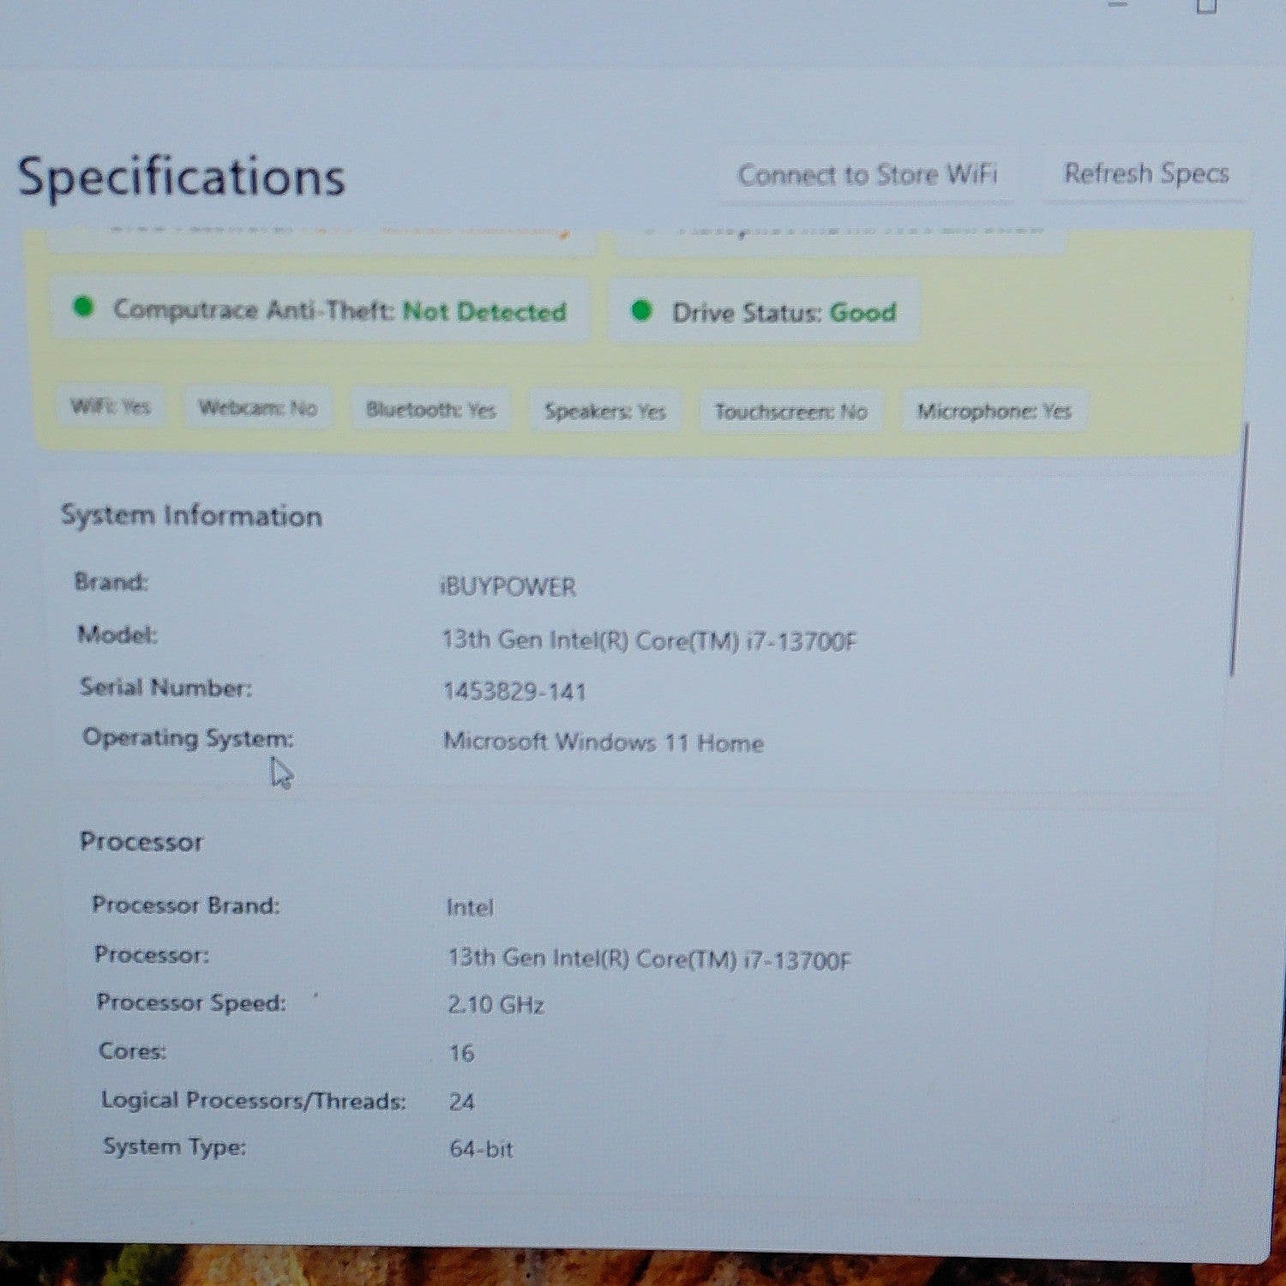The height and width of the screenshot is (1286, 1286).
Task: Click the Touchscreen: No chip
Action: (x=791, y=412)
